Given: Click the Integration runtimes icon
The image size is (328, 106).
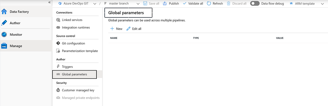Looking at the screenshot, I should [58, 28].
